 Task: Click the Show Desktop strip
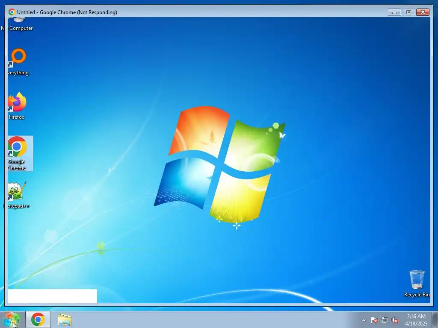tap(435, 319)
